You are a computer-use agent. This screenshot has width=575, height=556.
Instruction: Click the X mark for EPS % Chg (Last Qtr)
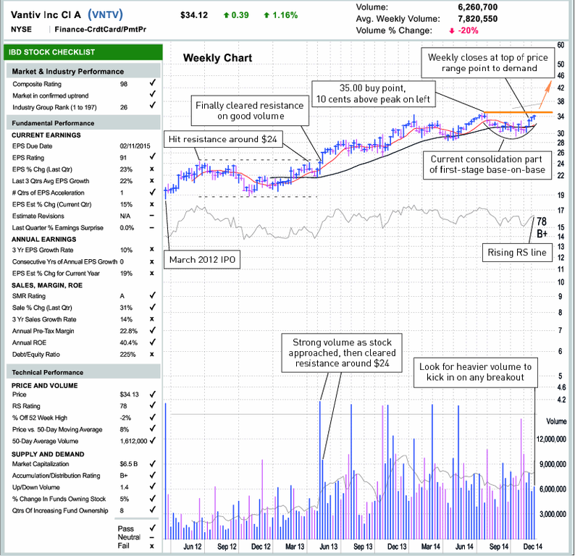[x=152, y=169]
